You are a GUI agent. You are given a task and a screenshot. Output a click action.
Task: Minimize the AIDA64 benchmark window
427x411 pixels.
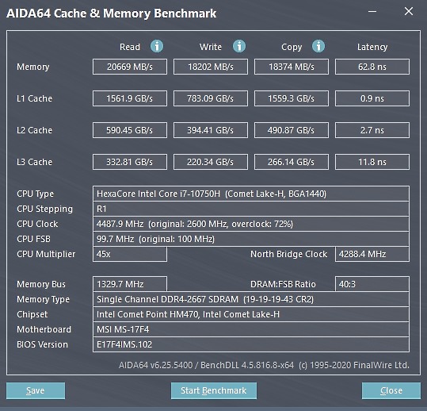tap(372, 11)
